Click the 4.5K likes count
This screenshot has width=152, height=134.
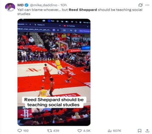[87, 131]
